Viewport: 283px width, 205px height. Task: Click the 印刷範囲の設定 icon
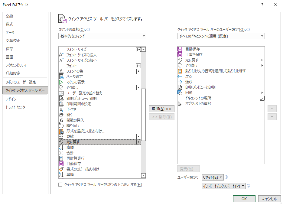tap(61, 104)
